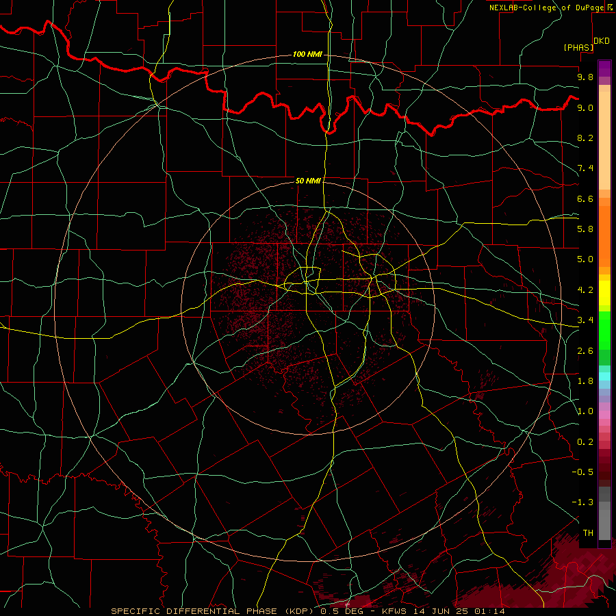
Task: Select the bright green color scale segment
Action: tap(604, 330)
